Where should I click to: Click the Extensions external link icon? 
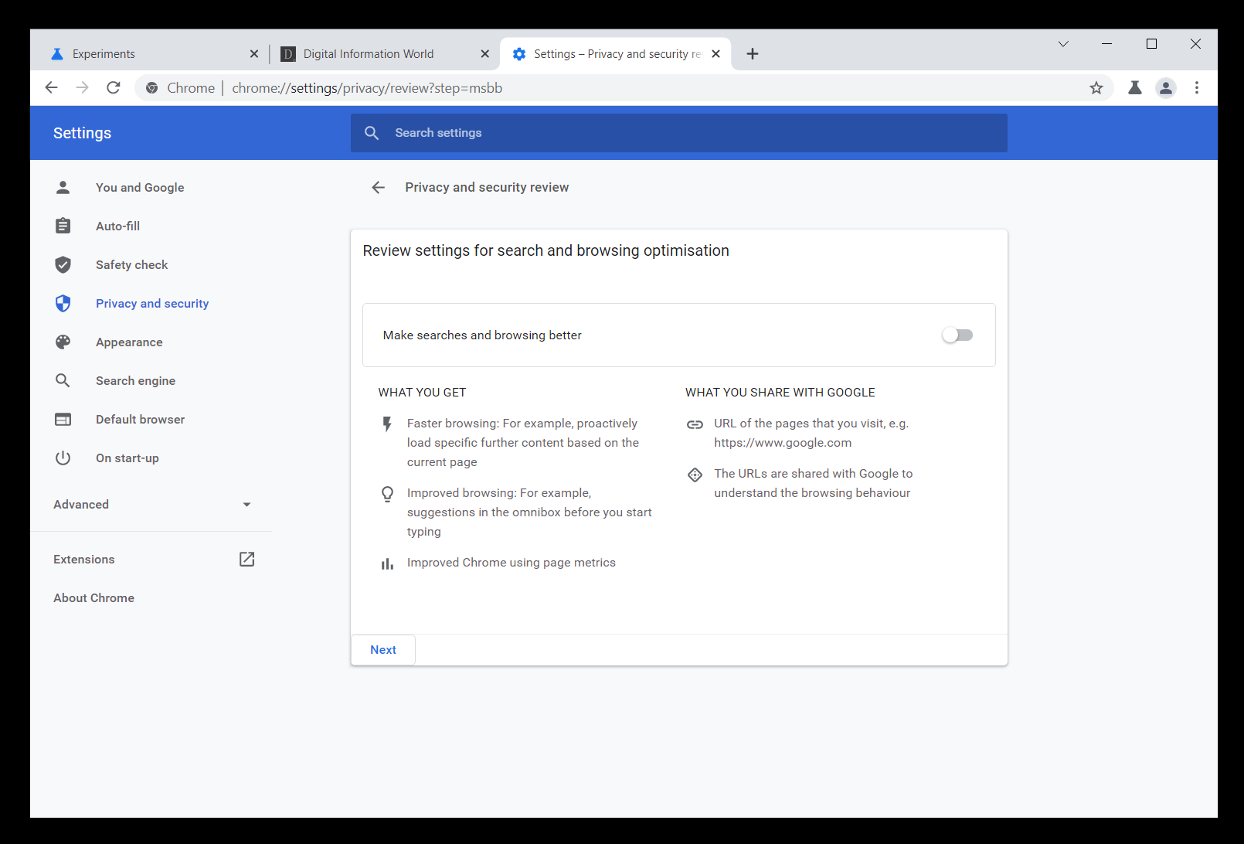246,559
